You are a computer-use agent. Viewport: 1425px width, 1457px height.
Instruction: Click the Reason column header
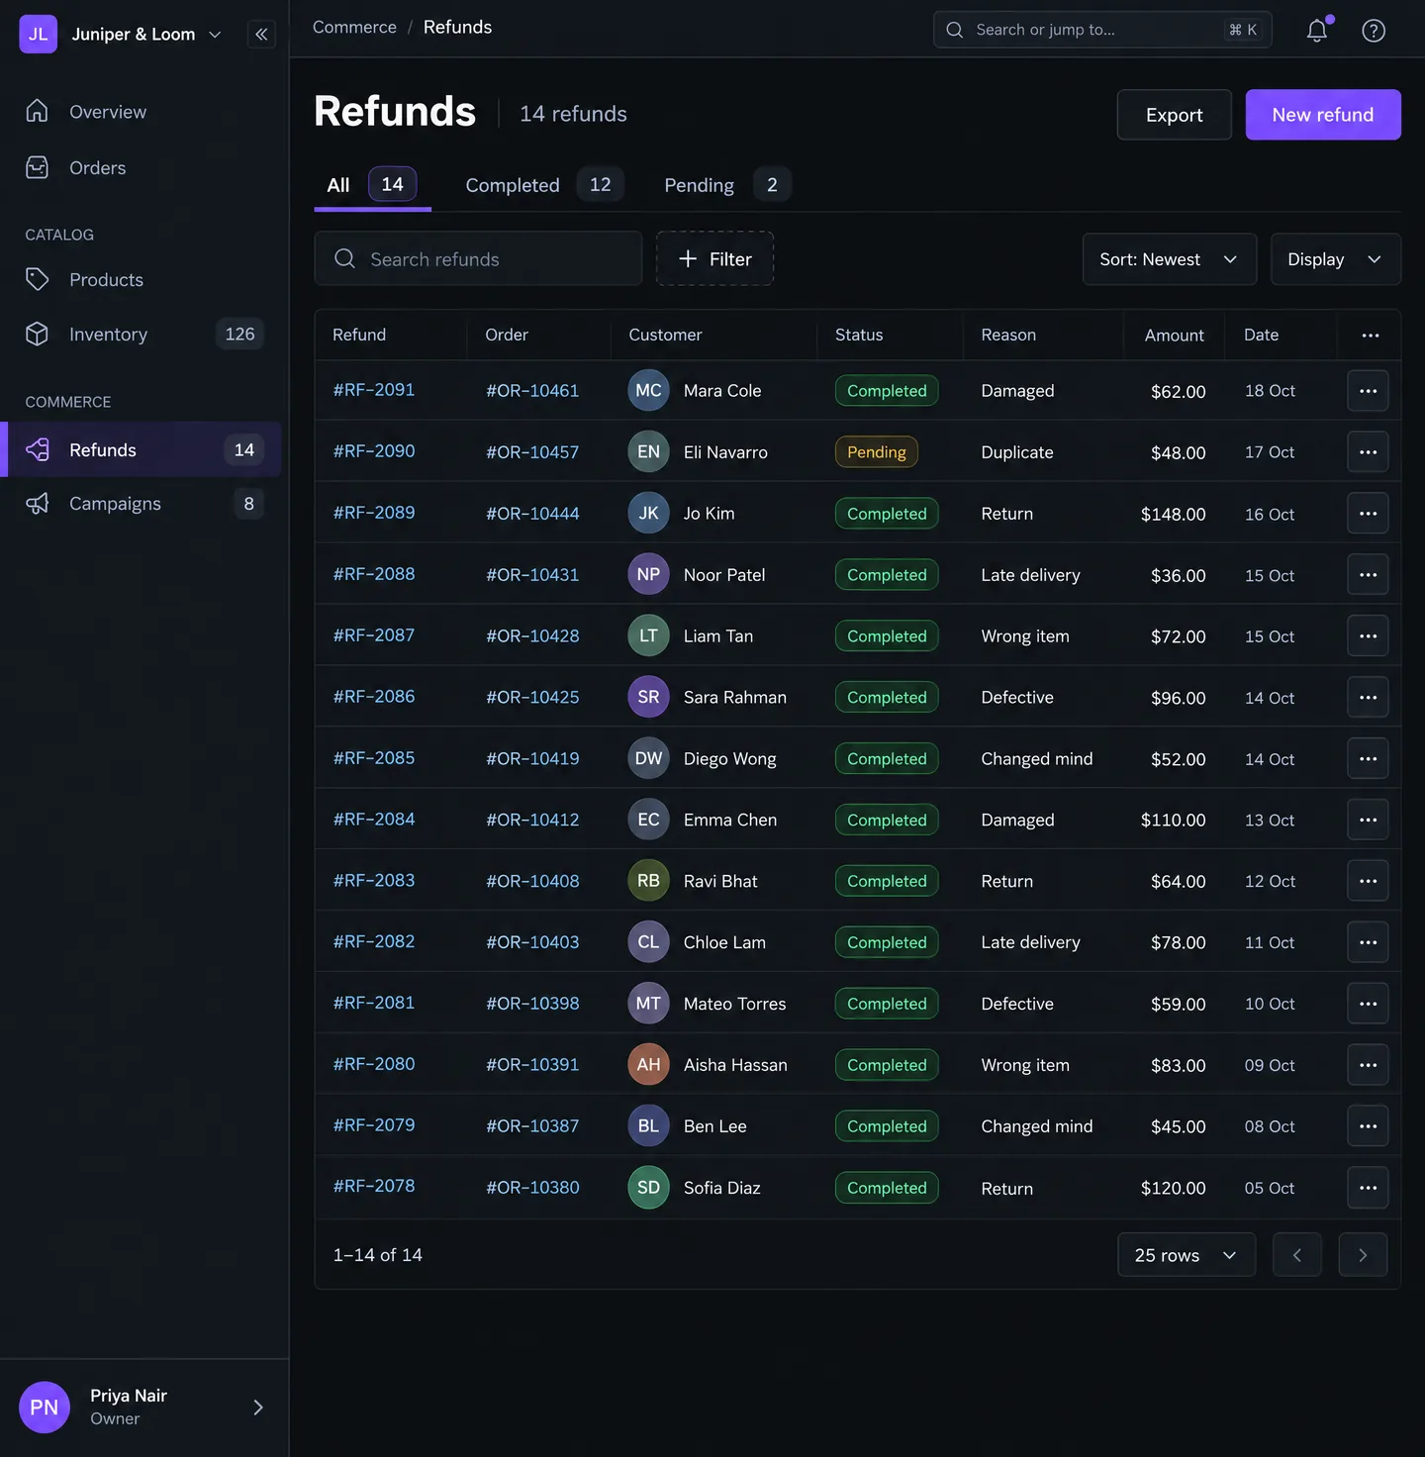1008,336
